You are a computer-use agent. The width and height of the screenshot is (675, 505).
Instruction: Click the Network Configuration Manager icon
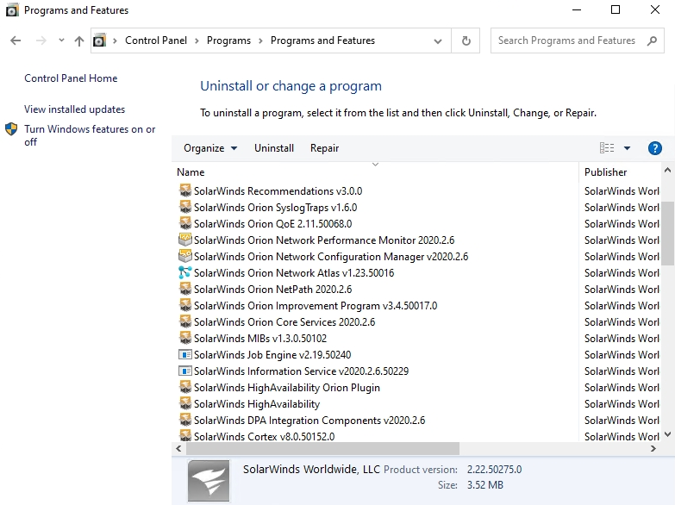pos(184,257)
